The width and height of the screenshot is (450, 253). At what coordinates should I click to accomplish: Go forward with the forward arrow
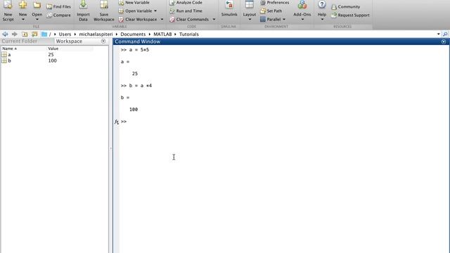click(14, 34)
